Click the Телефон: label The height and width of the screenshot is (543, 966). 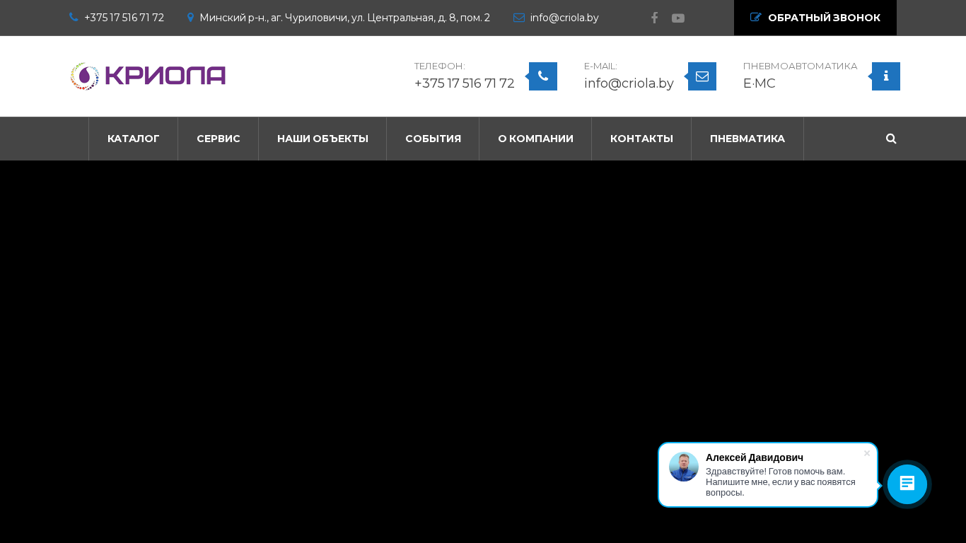point(440,66)
